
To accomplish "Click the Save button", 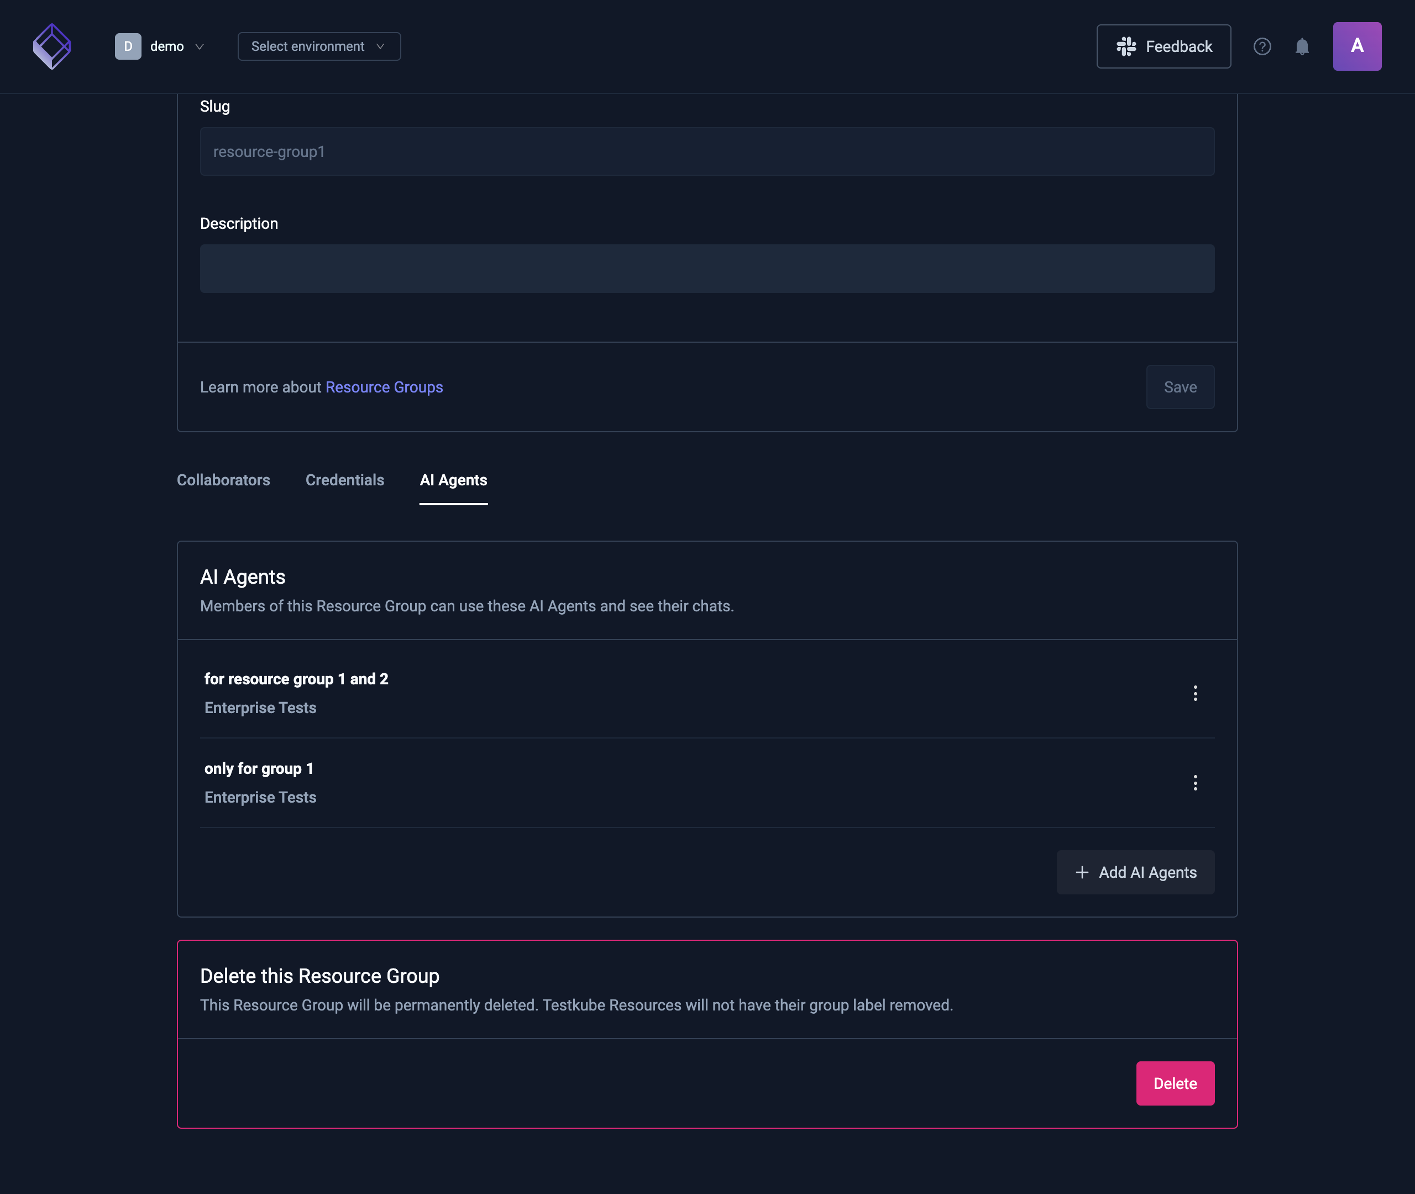I will [1180, 387].
